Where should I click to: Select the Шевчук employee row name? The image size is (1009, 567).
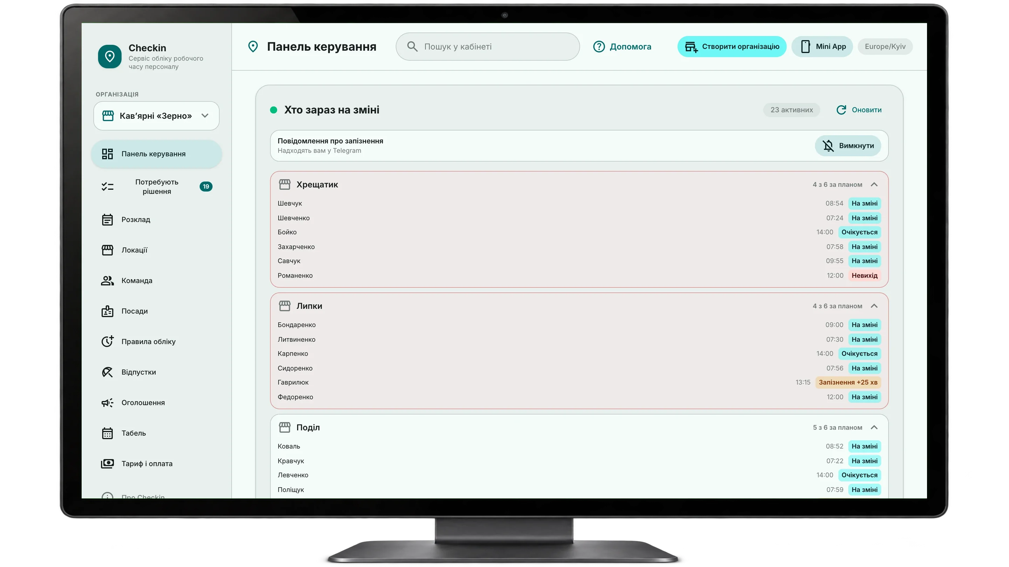290,203
